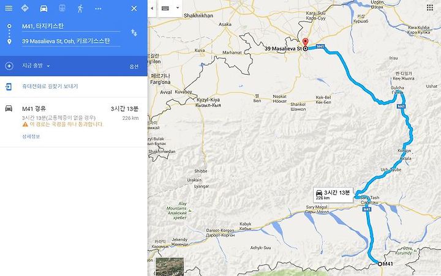Open the 지금 출발 departure time dropdown

(36, 65)
